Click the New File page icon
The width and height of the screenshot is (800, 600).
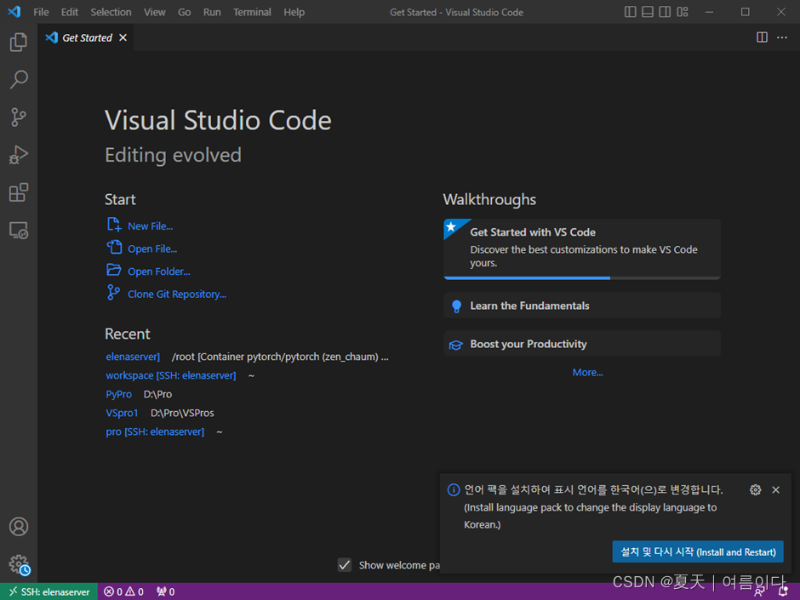pos(114,225)
